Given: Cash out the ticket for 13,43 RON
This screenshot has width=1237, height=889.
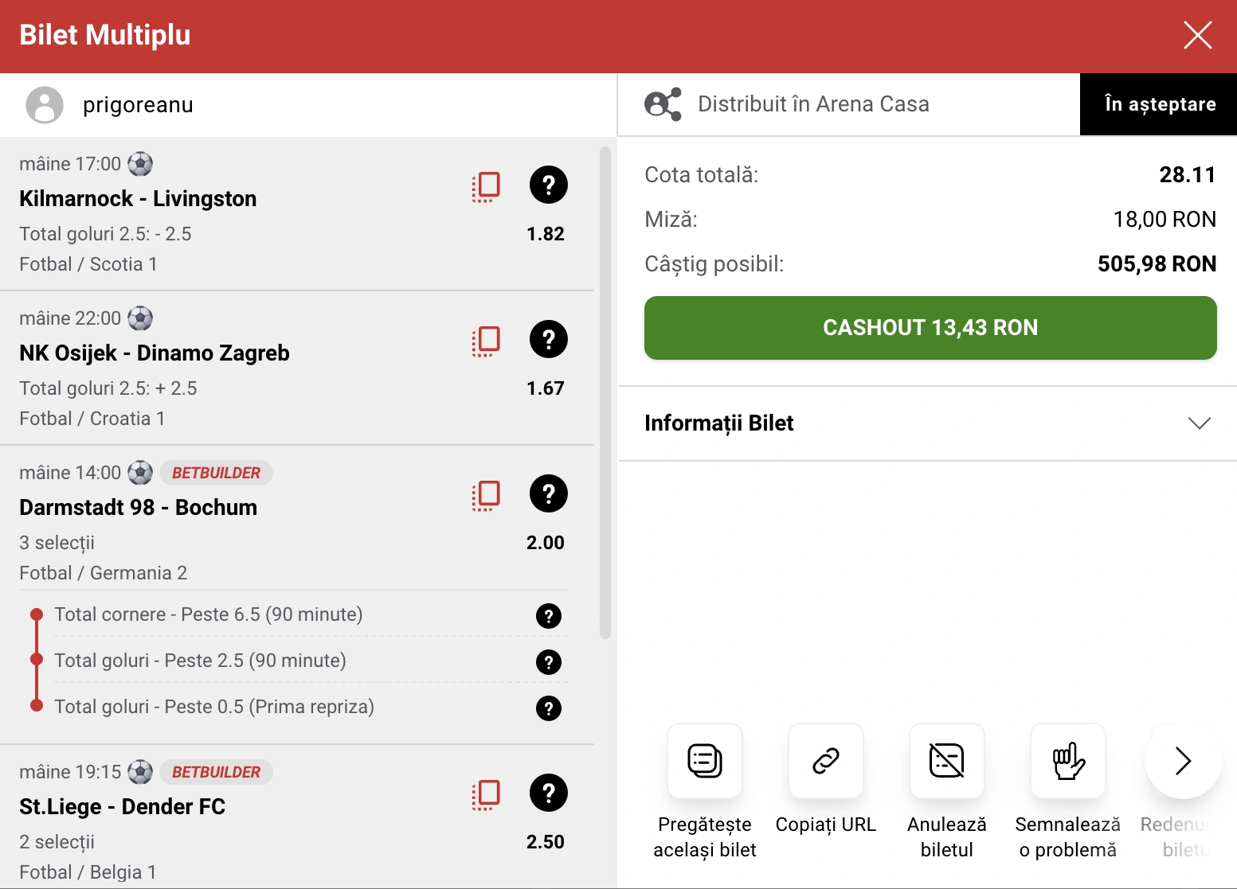Looking at the screenshot, I should [x=930, y=328].
